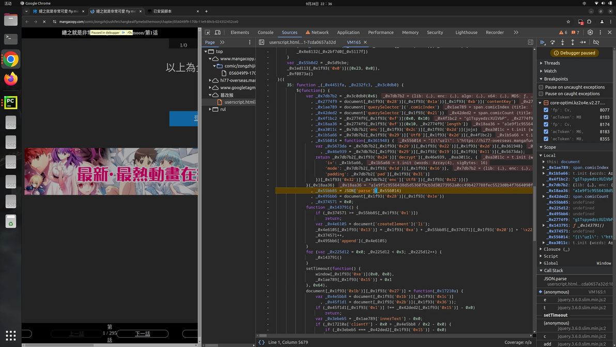Deactivate all breakpoints icon

(x=596, y=42)
